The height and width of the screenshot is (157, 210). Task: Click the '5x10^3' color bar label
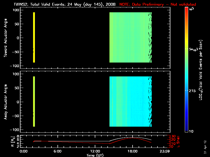click(x=193, y=49)
